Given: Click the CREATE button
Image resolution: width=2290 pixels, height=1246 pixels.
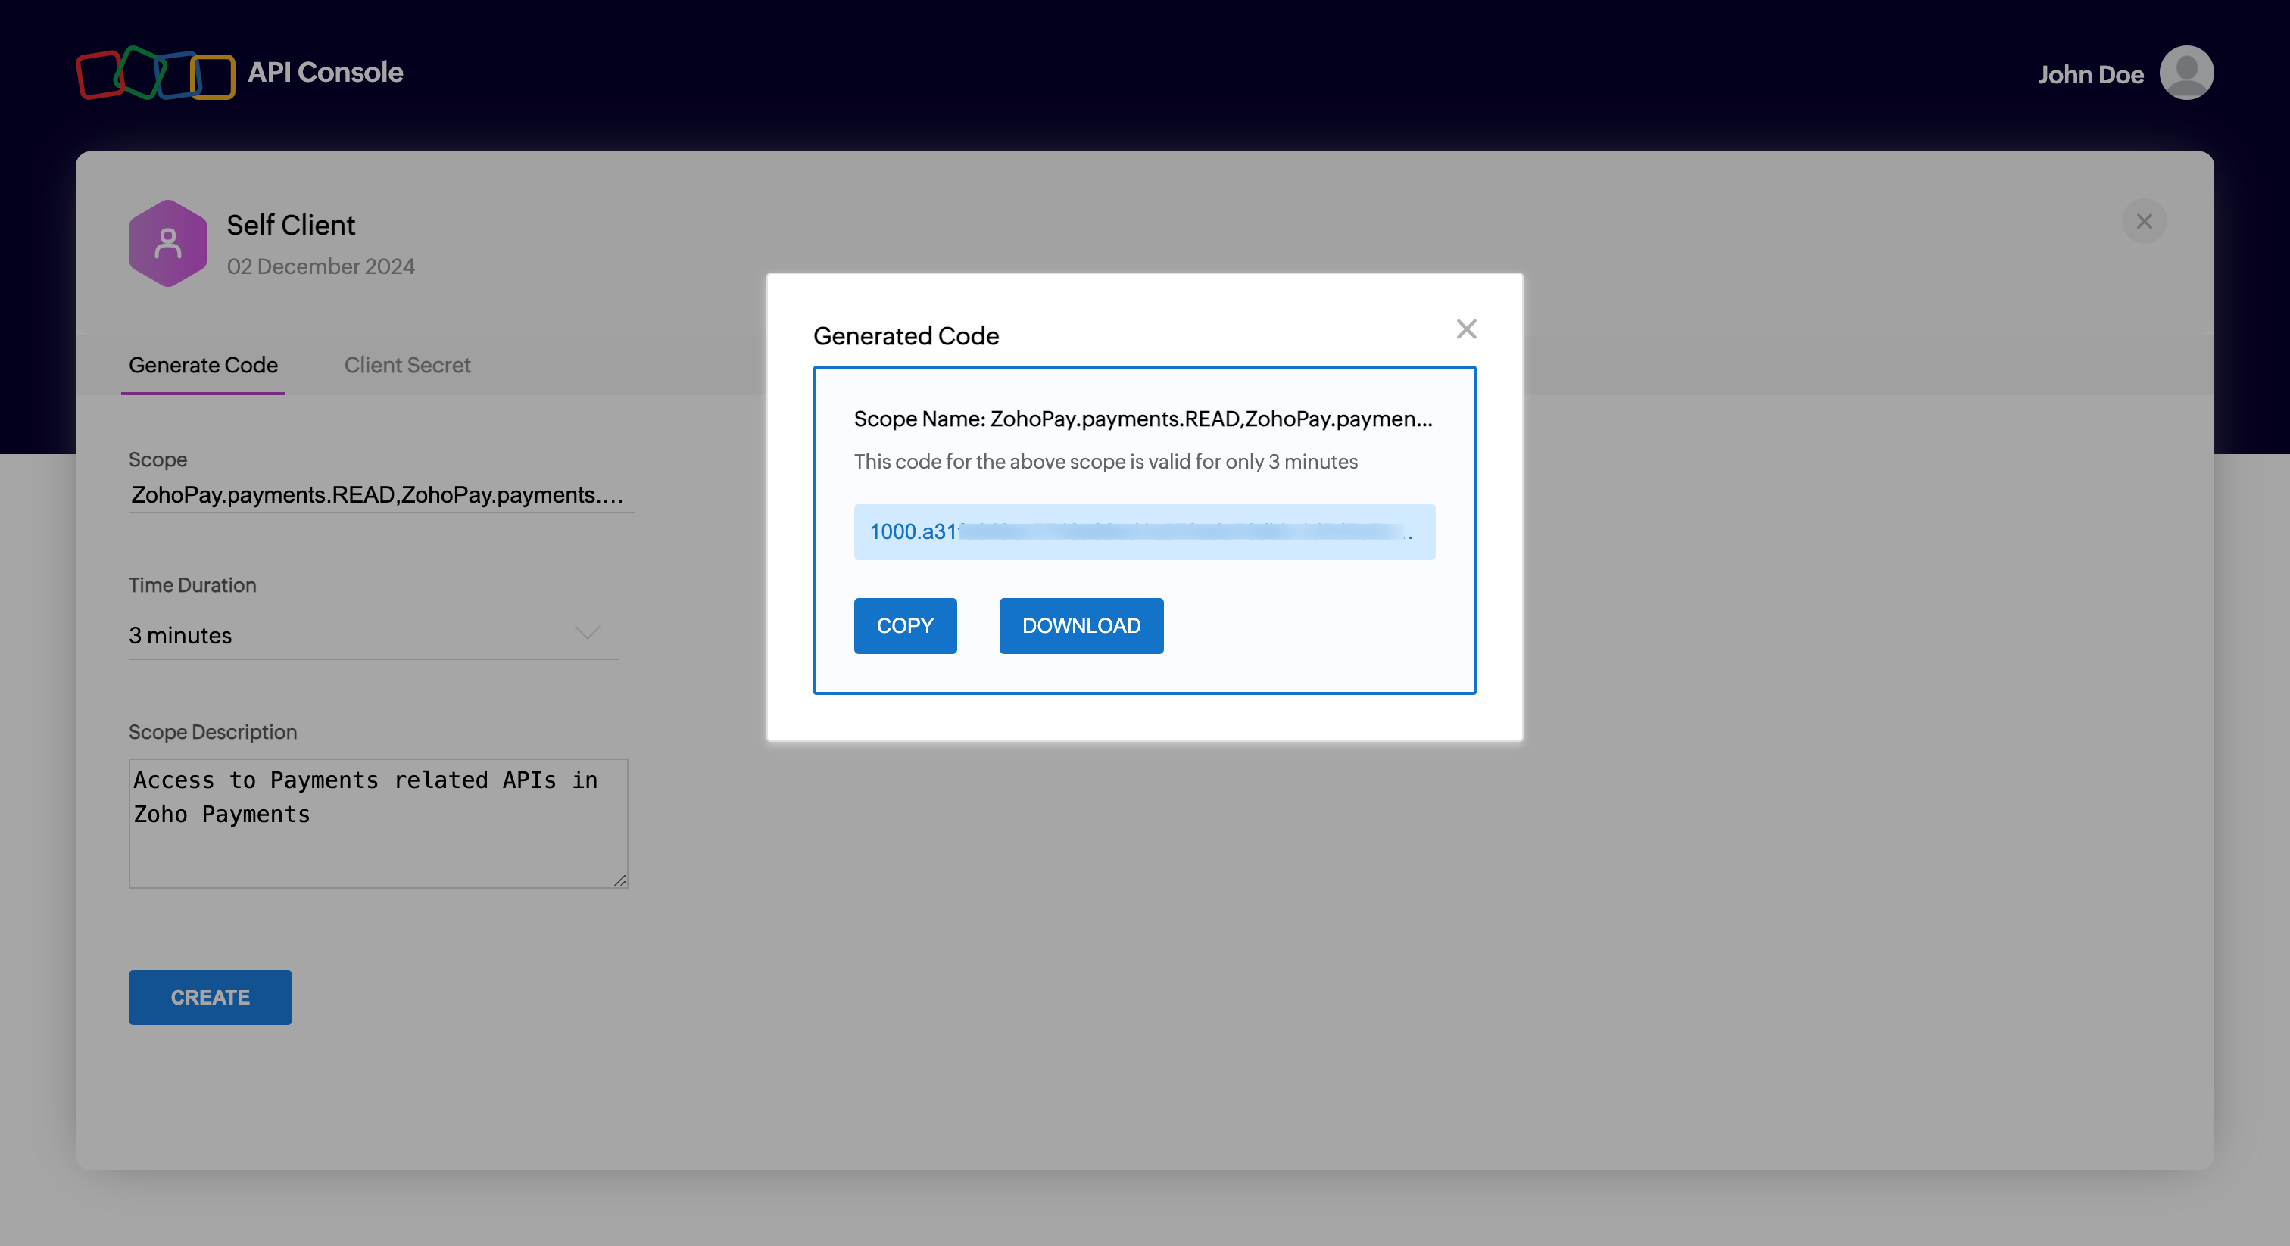Looking at the screenshot, I should click(210, 997).
